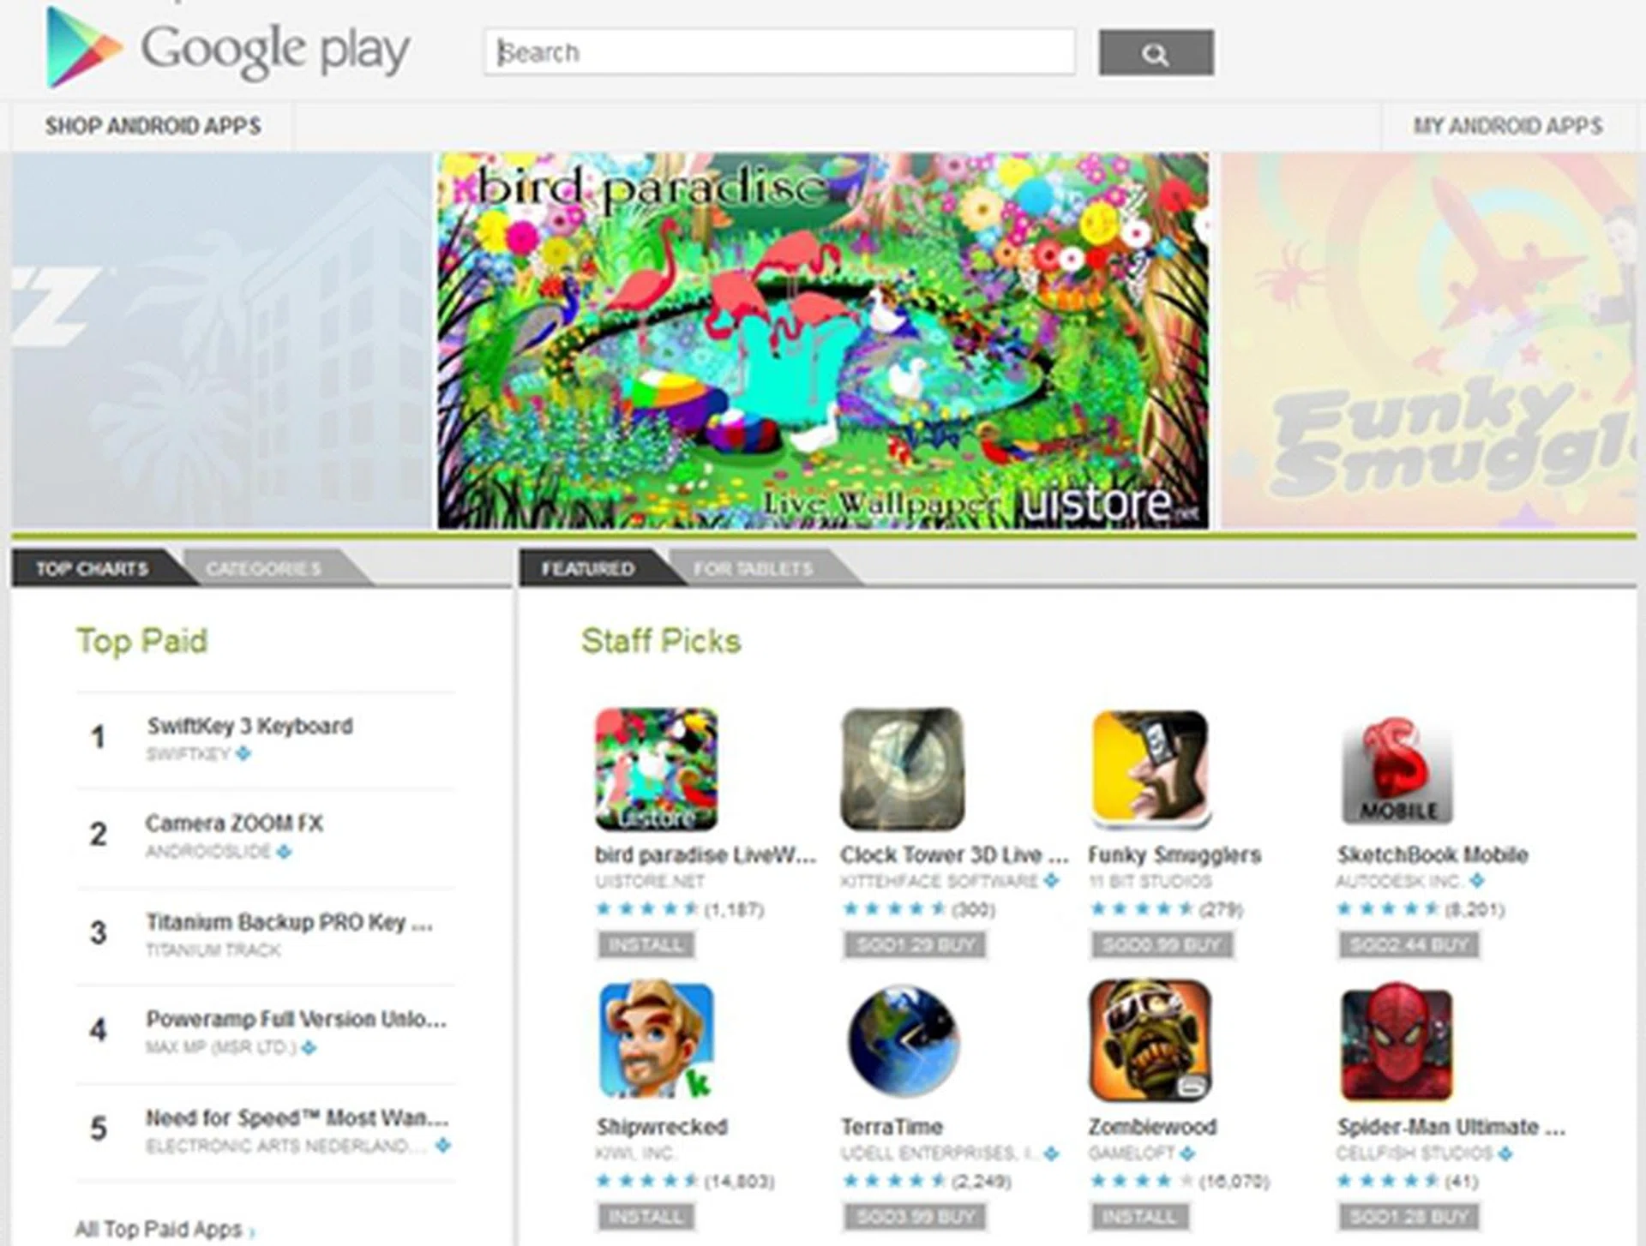The width and height of the screenshot is (1646, 1246).
Task: Switch to the Categories tab
Action: coord(264,568)
